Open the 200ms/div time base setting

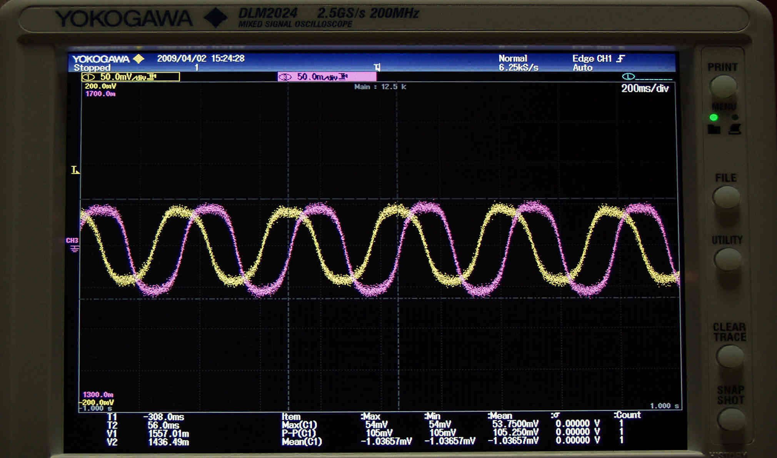pyautogui.click(x=645, y=88)
